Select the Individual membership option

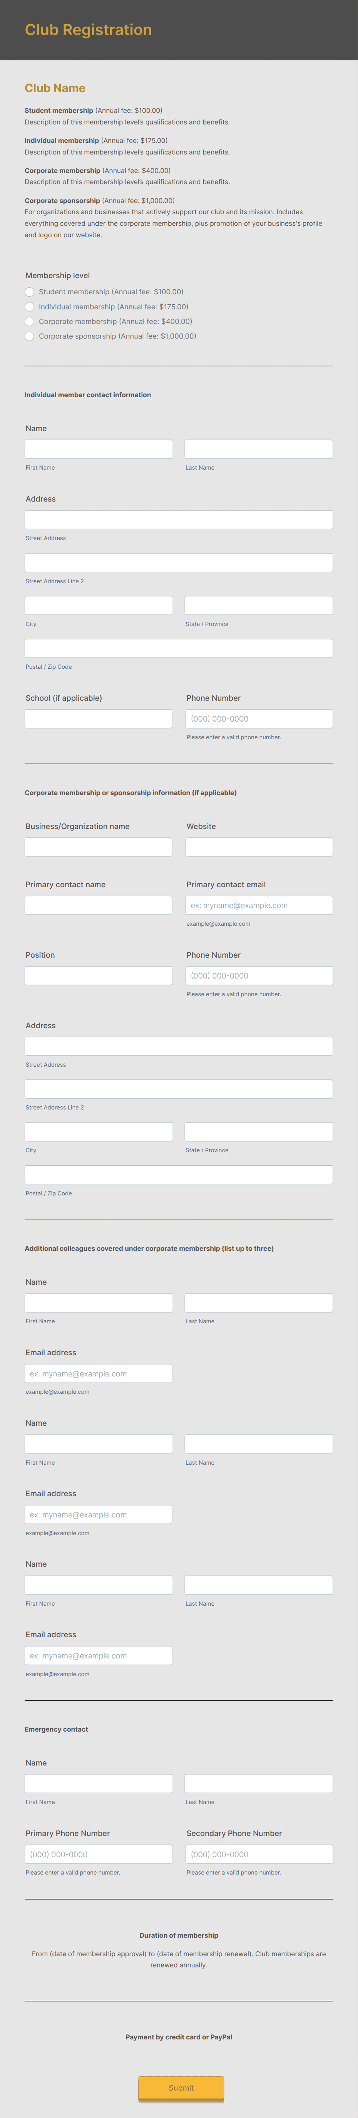click(x=30, y=307)
